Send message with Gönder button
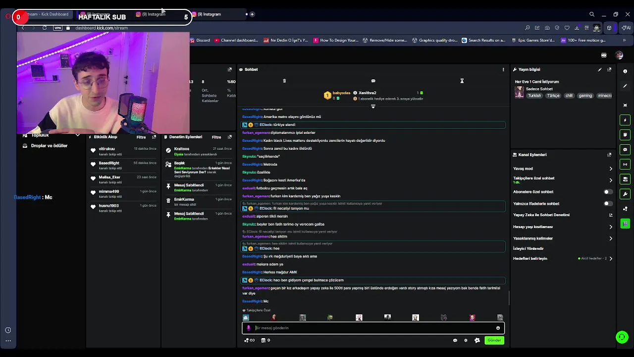 (494, 340)
